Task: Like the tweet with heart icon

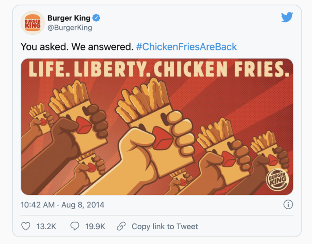Action: point(26,226)
